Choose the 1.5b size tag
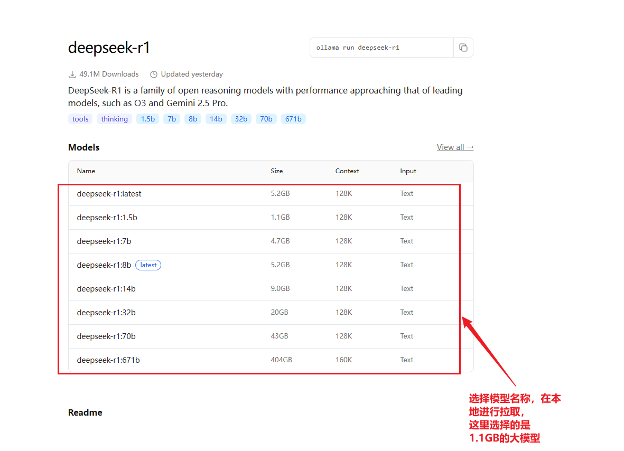 147,119
